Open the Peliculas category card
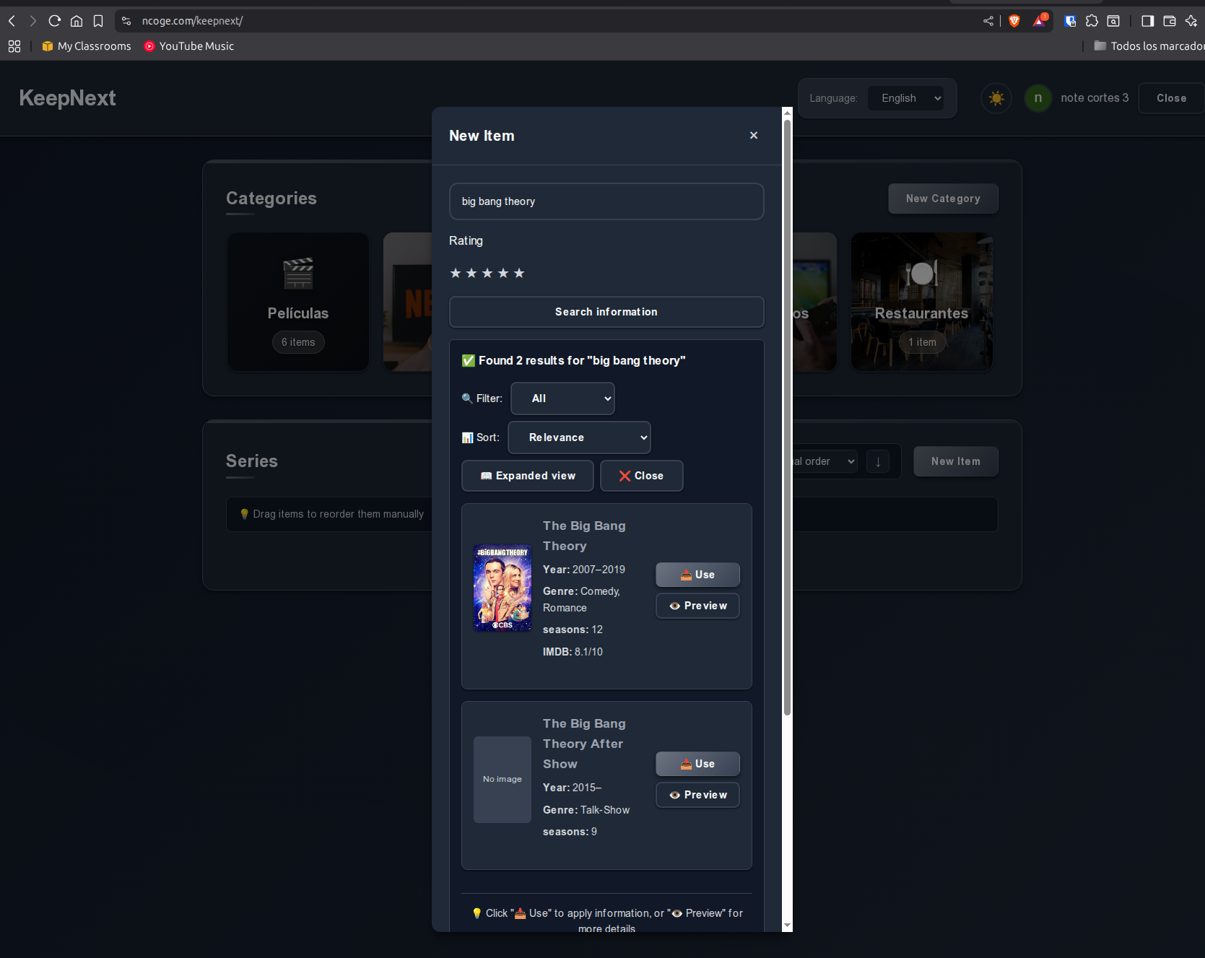The image size is (1205, 958). click(x=298, y=302)
